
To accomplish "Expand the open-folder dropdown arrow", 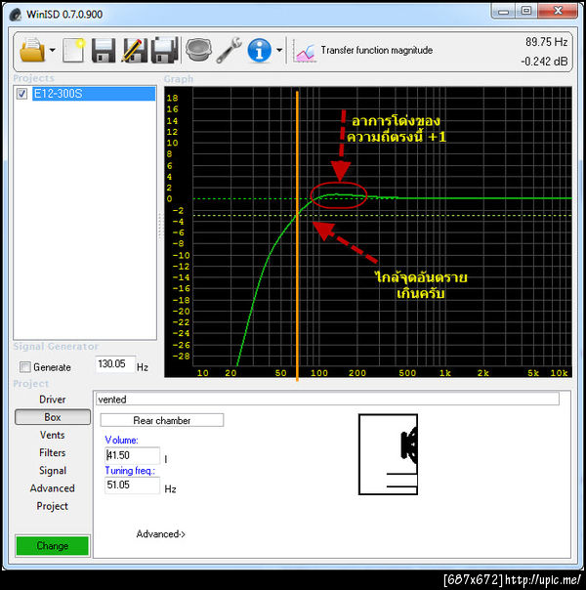I will click(x=53, y=50).
